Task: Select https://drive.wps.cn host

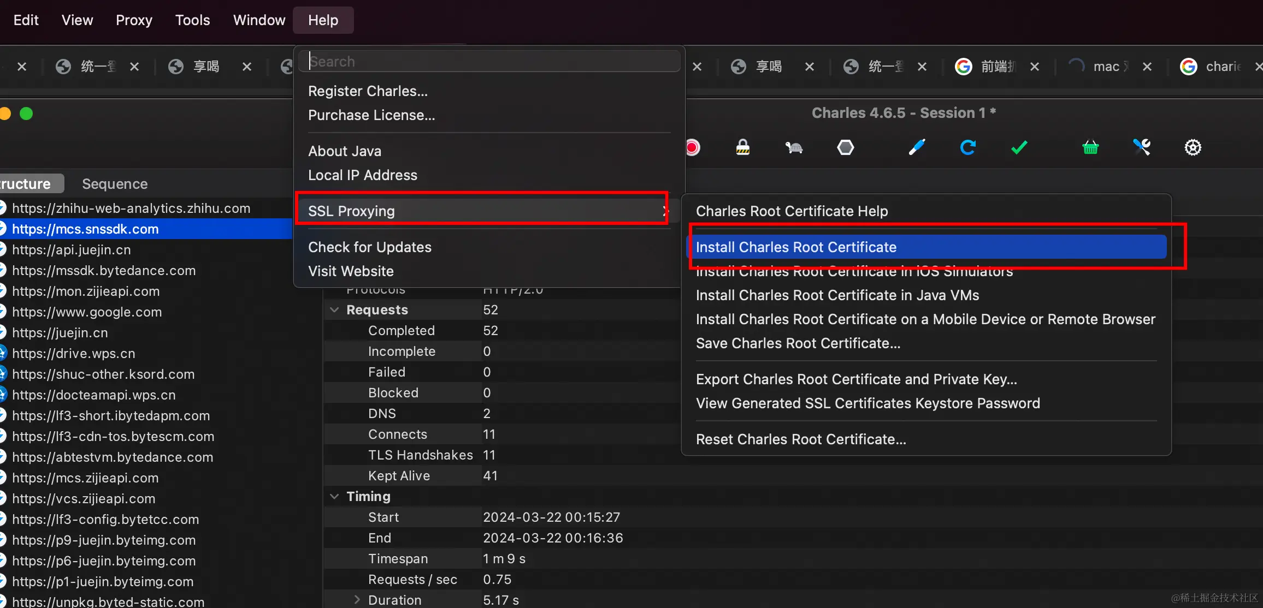Action: point(74,354)
